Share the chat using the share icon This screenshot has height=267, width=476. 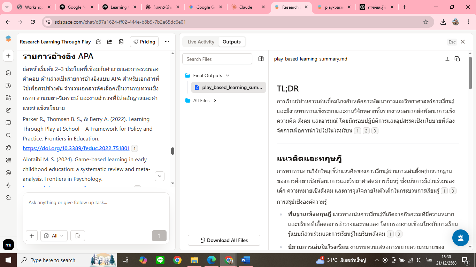tap(109, 42)
